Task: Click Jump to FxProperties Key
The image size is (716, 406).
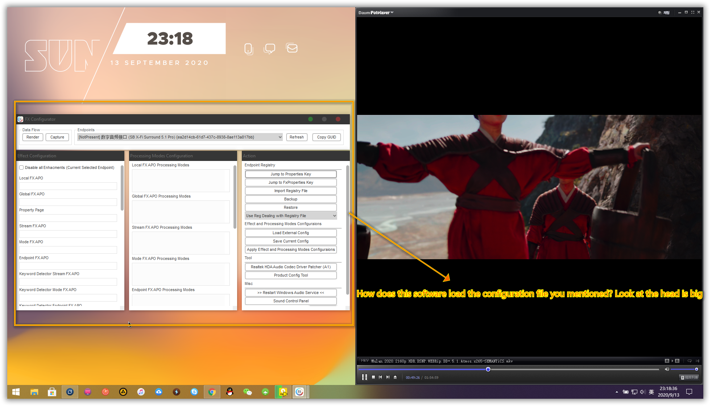Action: [291, 182]
